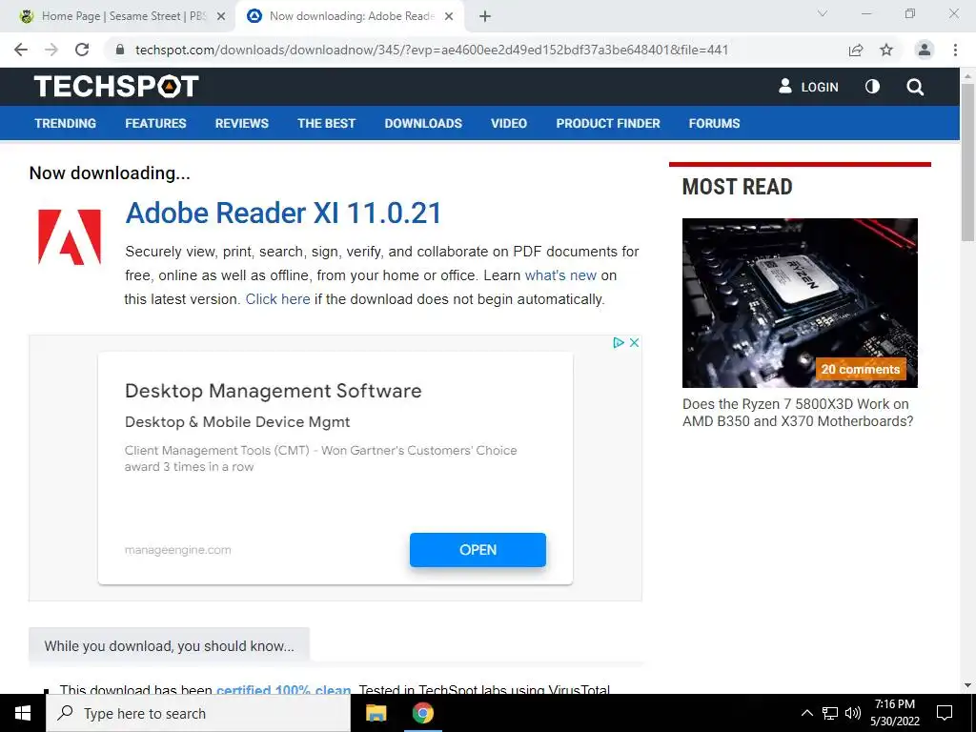Open Ryzen 7 5800X3D article headline
The height and width of the screenshot is (732, 976).
798,413
